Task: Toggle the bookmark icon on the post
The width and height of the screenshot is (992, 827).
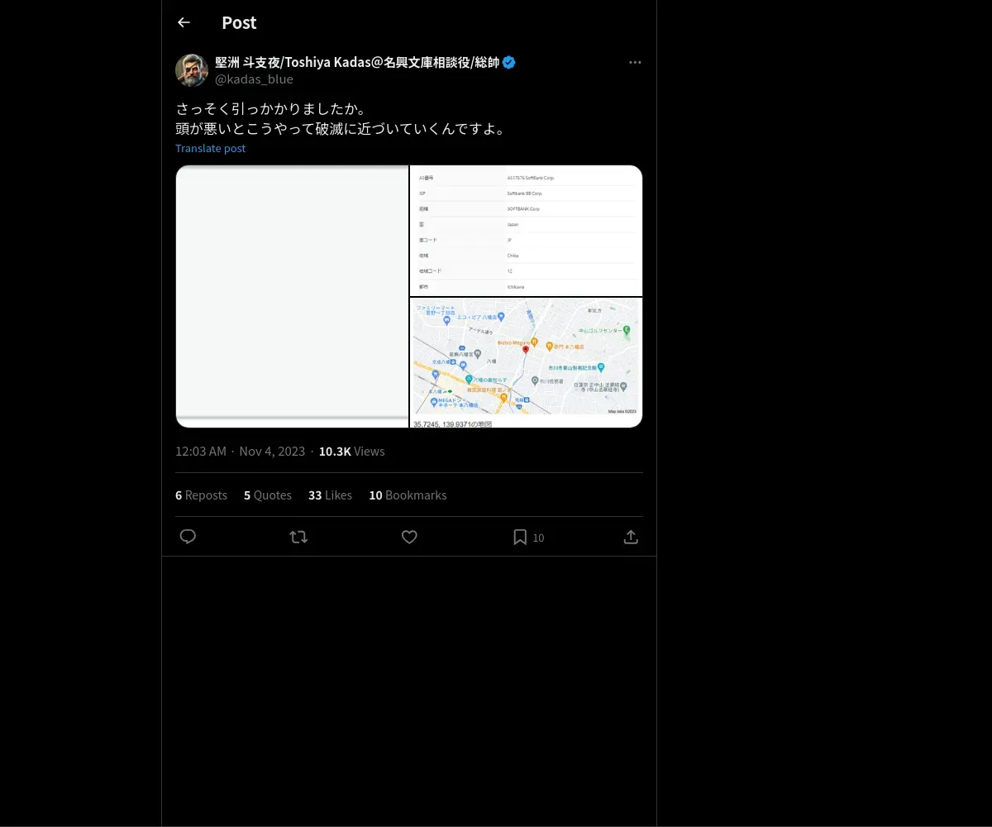Action: coord(520,537)
